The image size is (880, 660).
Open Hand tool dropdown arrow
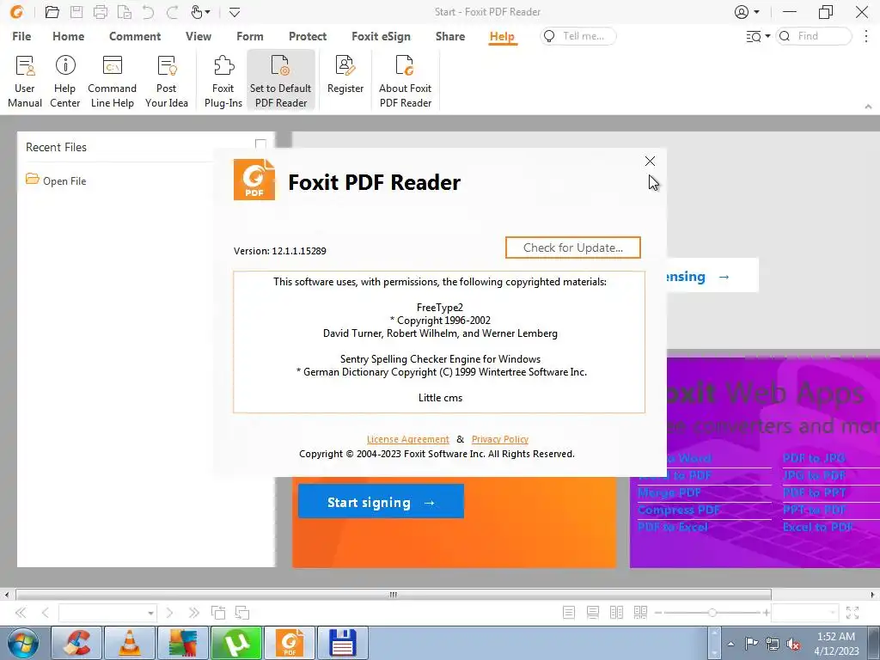pos(208,12)
